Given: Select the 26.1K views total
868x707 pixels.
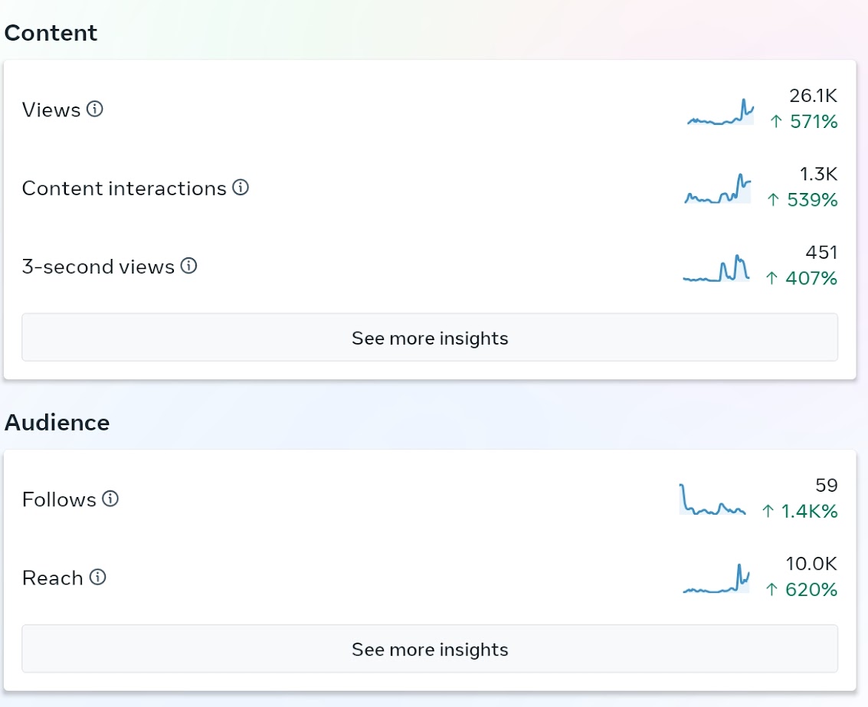Looking at the screenshot, I should pos(813,96).
